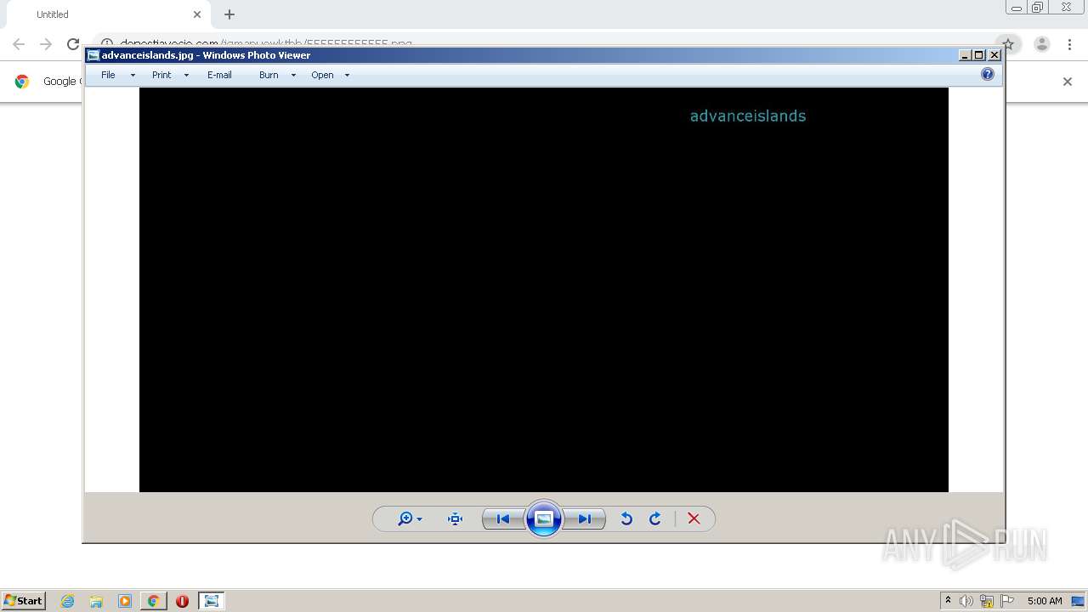Open the Burn menu
Image resolution: width=1088 pixels, height=612 pixels.
(x=269, y=75)
